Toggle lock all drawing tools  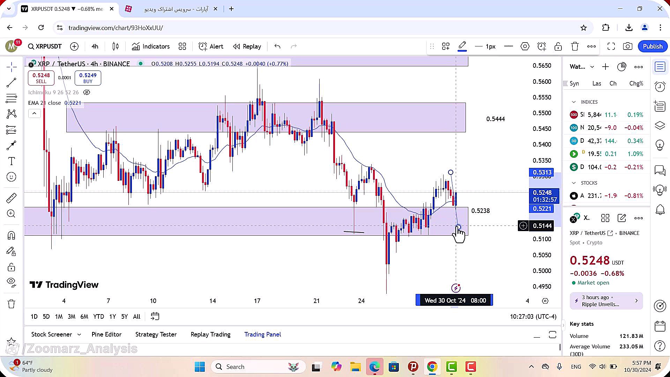[12, 267]
